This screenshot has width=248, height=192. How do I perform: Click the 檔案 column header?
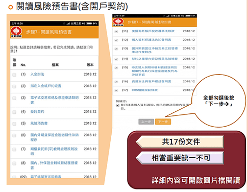pos(55,65)
